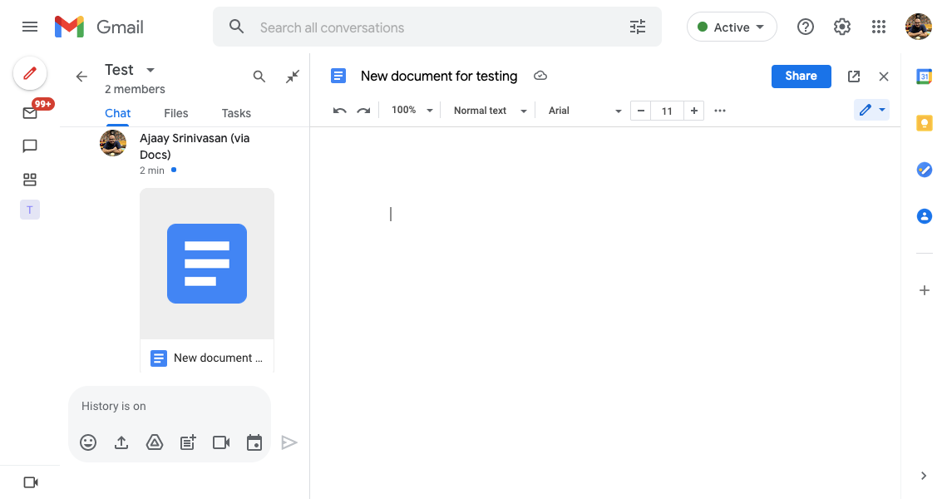Create a new document from chat

[188, 442]
